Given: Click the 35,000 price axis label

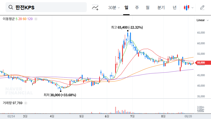Looking at the screenshot, I should [201, 96].
